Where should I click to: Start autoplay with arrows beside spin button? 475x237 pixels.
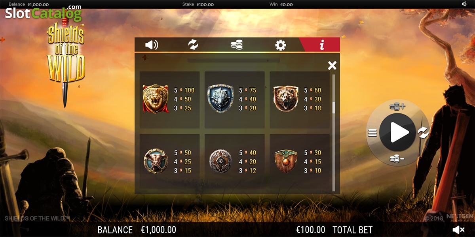423,133
